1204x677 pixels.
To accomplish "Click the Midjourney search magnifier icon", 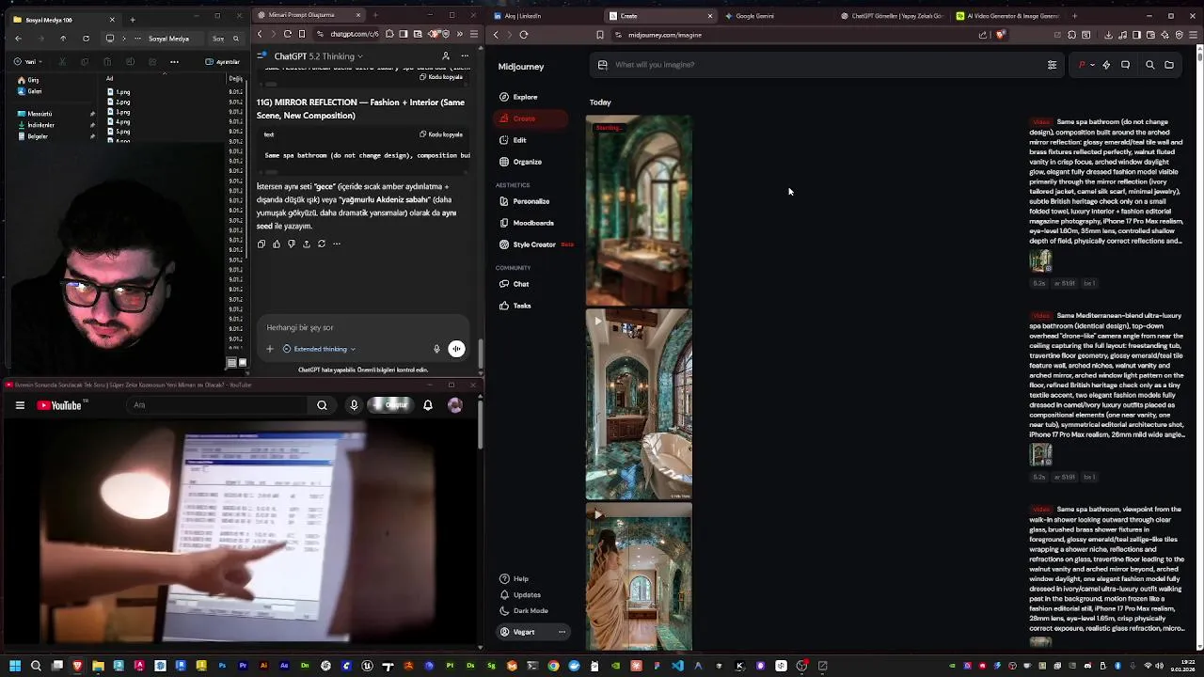I will click(x=1149, y=65).
